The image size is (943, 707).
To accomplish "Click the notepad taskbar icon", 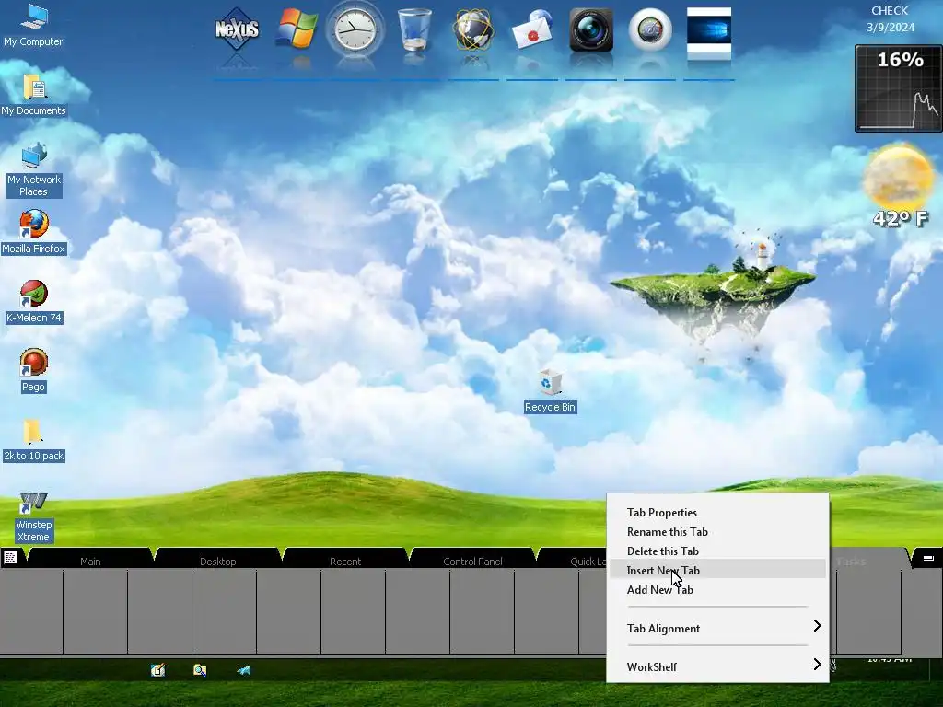I will coord(157,670).
